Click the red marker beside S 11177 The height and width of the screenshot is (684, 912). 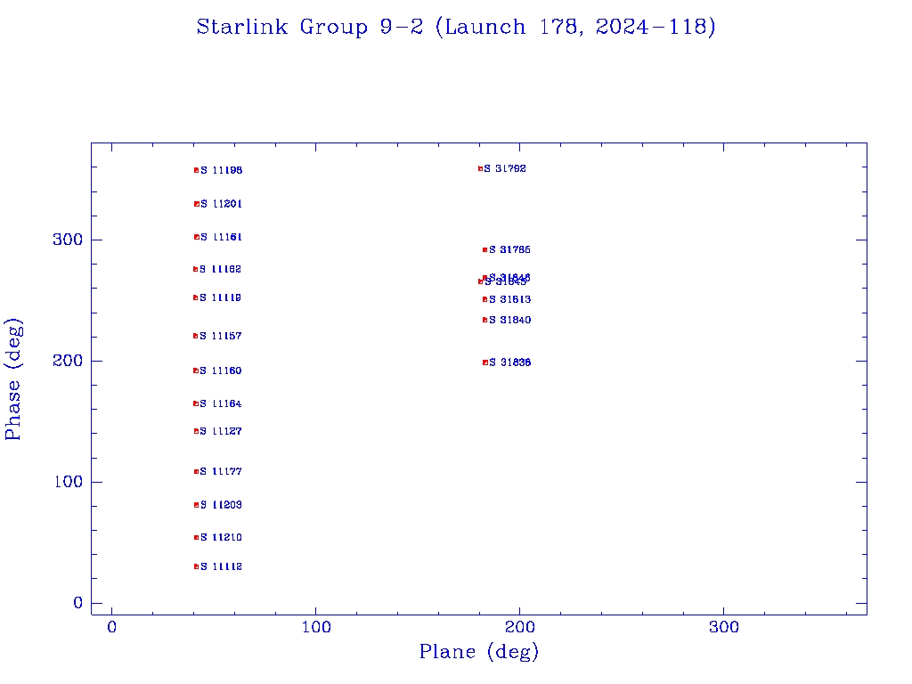click(x=196, y=471)
